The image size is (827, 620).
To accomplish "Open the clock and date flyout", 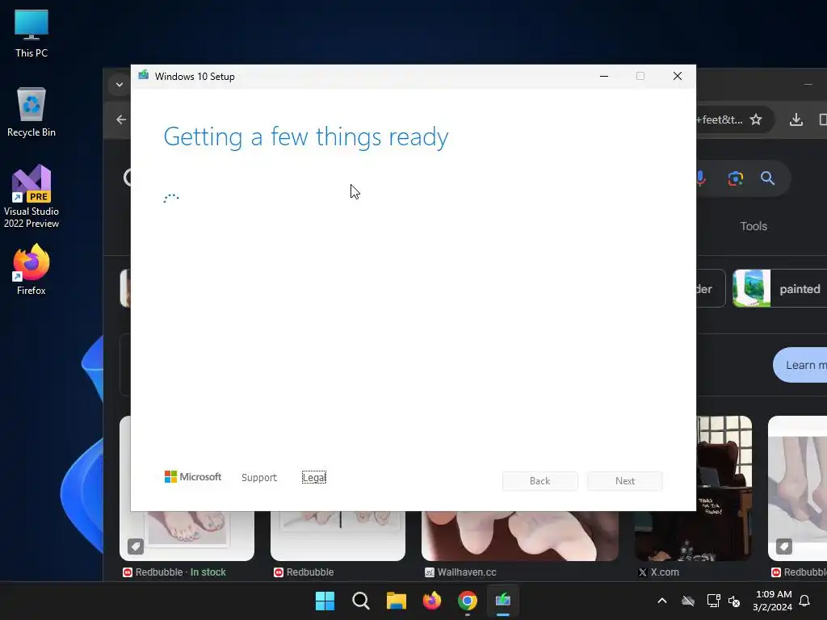I will [773, 601].
